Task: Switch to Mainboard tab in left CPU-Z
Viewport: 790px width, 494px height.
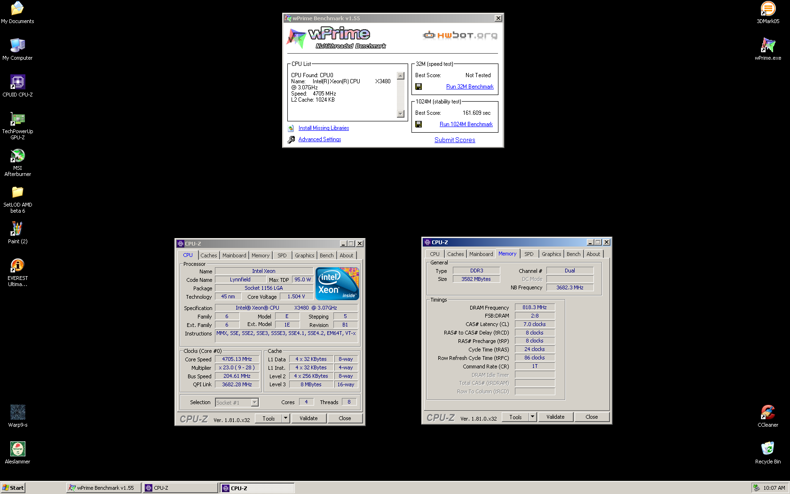Action: point(234,255)
